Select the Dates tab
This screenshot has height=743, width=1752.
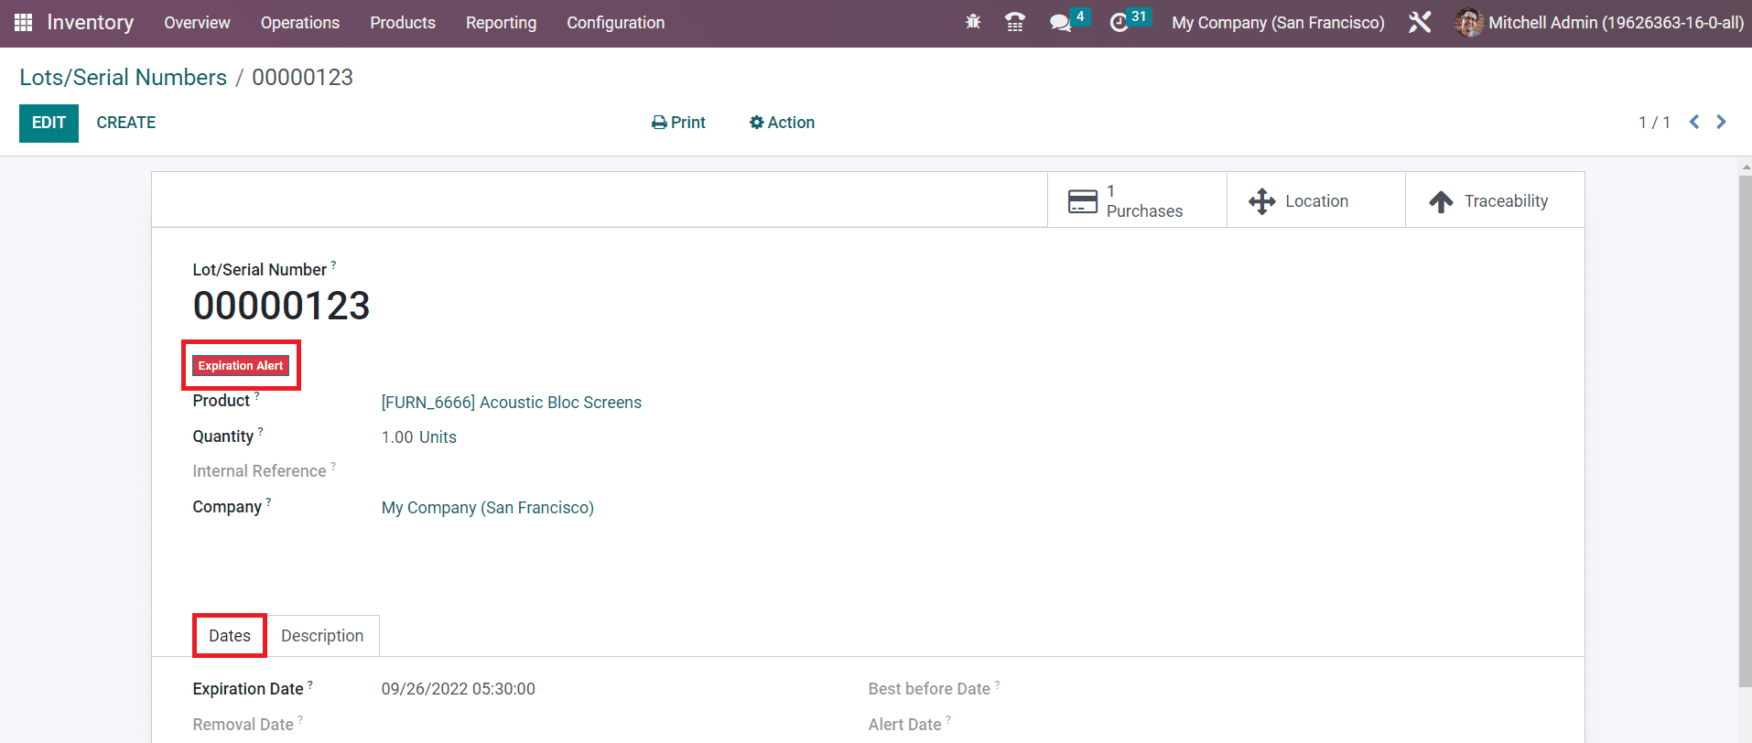pyautogui.click(x=230, y=636)
